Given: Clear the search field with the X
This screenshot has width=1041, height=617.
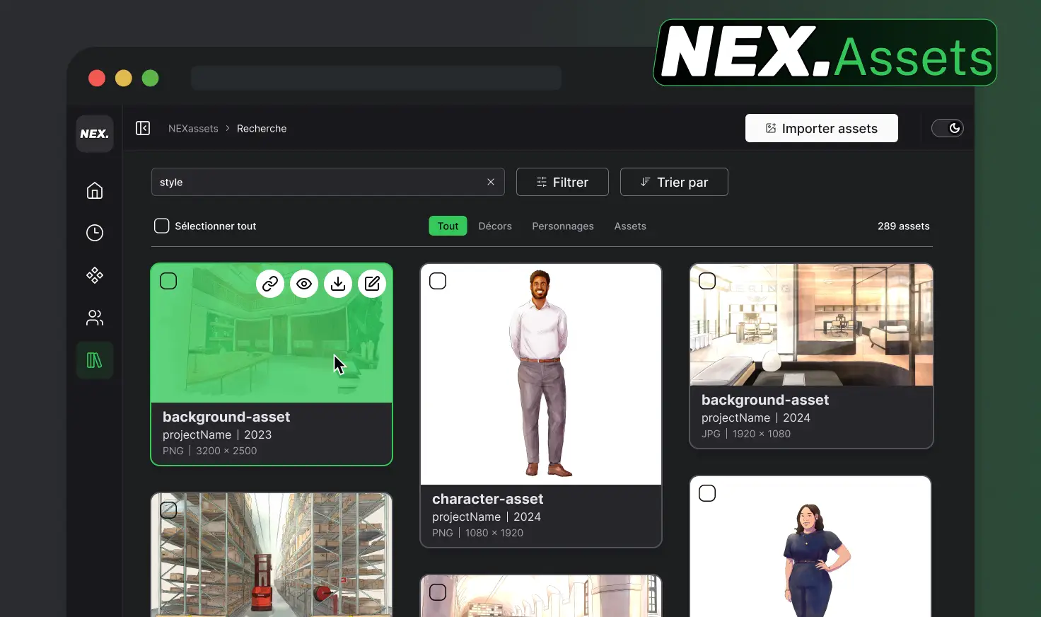Looking at the screenshot, I should 491,182.
